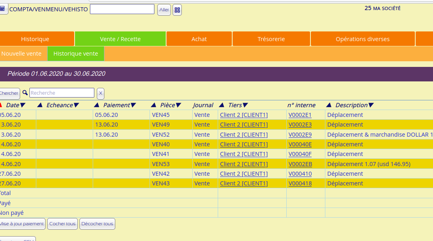The image size is (433, 241).
Task: Sort Tiers column descending with down arrow
Action: pyautogui.click(x=245, y=105)
